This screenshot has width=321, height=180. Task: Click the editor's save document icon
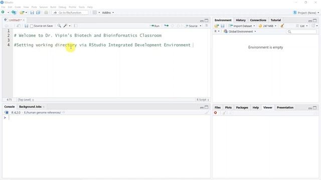pyautogui.click(x=26, y=26)
